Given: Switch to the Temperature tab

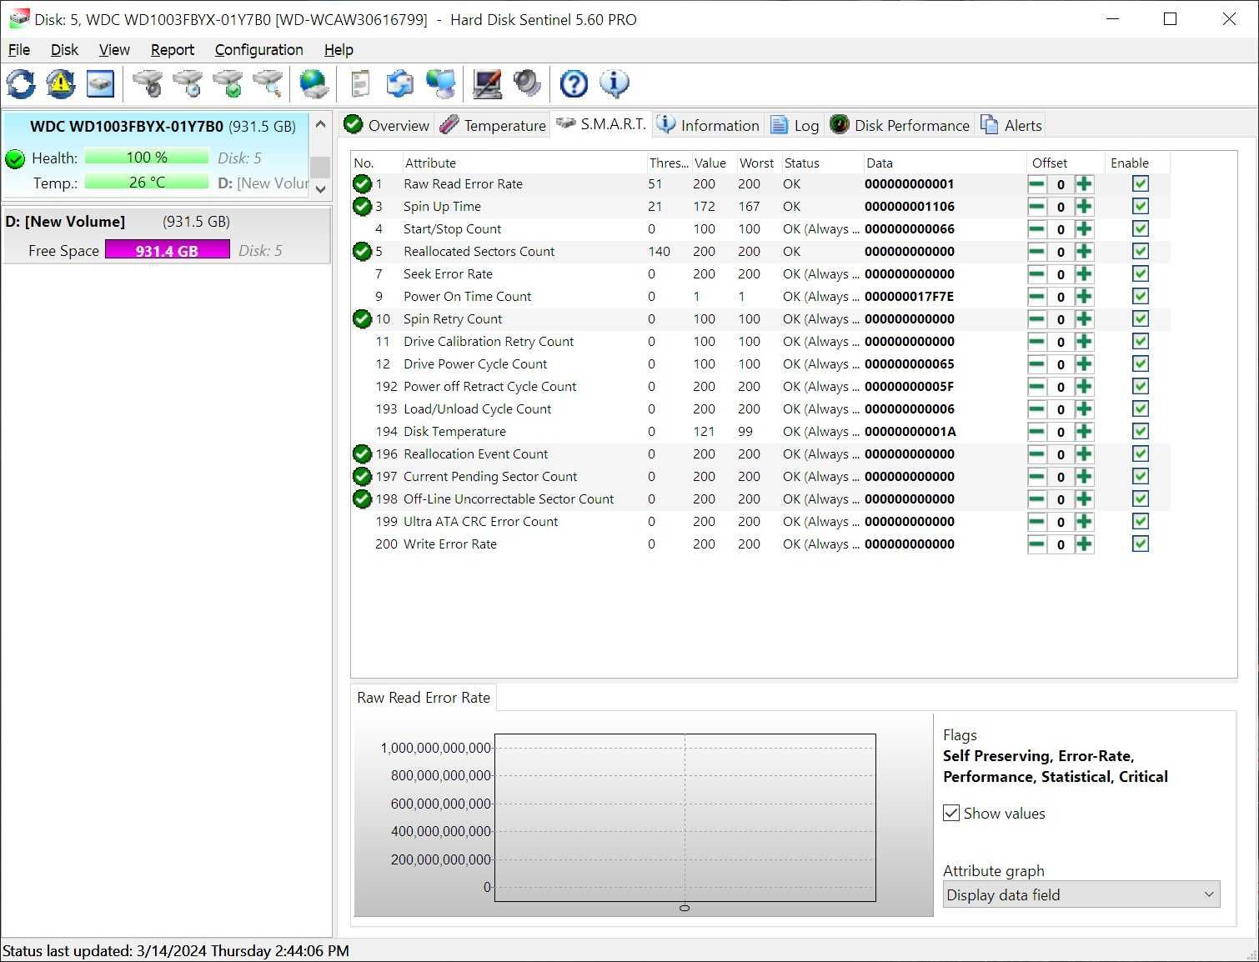Looking at the screenshot, I should pos(493,125).
